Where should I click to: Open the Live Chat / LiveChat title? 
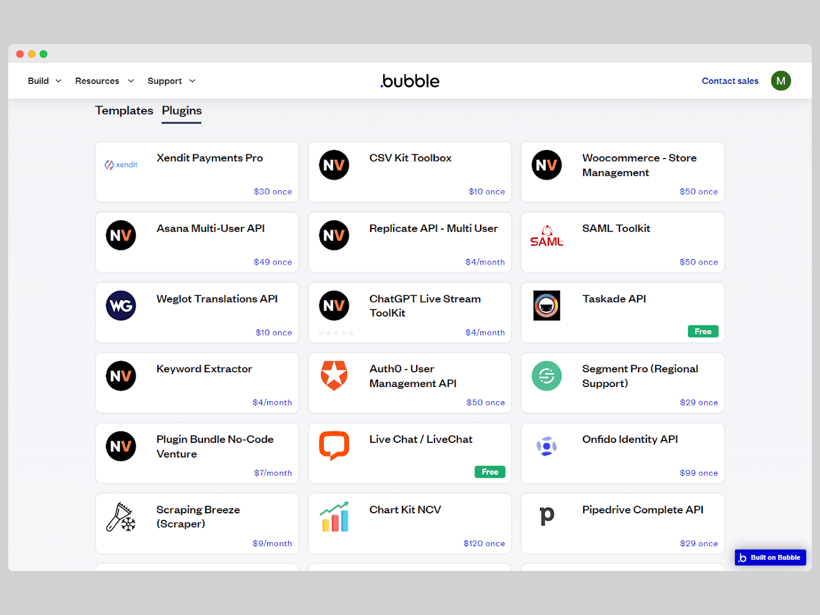pos(420,440)
